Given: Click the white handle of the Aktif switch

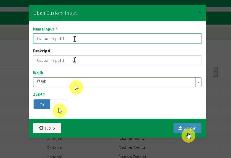Looking at the screenshot, I should [x=58, y=104].
